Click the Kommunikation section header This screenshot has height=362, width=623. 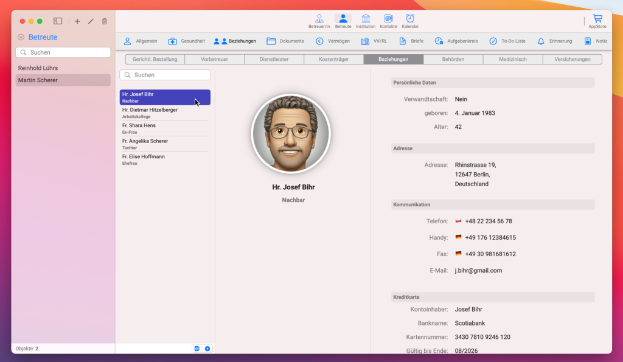coord(493,204)
